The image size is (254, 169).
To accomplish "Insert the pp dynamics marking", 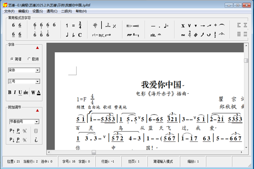I will click(129, 35).
